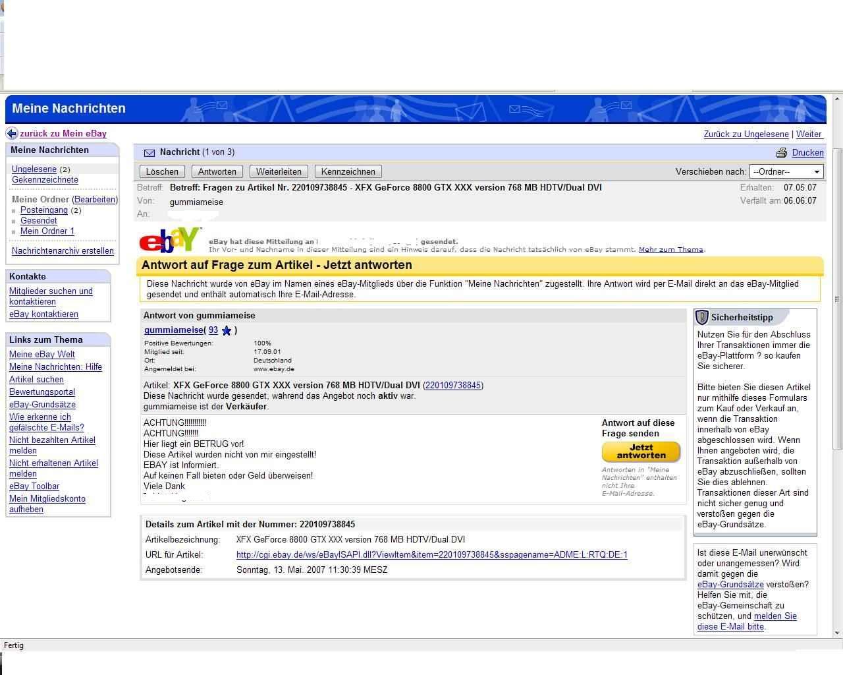Open the Verschieben nach Ordner dropdown
This screenshot has width=843, height=675.
tap(786, 171)
